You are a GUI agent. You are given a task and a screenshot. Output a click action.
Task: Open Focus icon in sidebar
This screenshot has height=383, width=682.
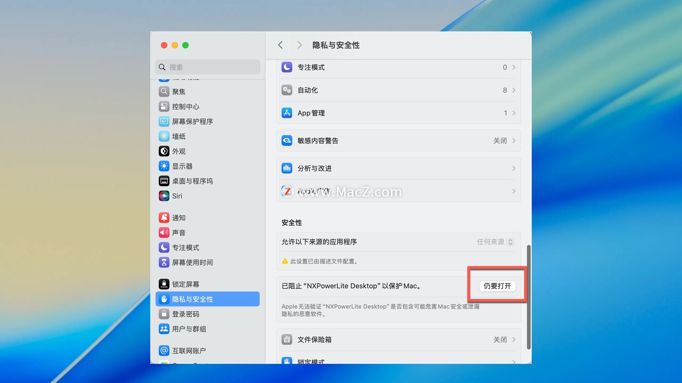point(164,248)
